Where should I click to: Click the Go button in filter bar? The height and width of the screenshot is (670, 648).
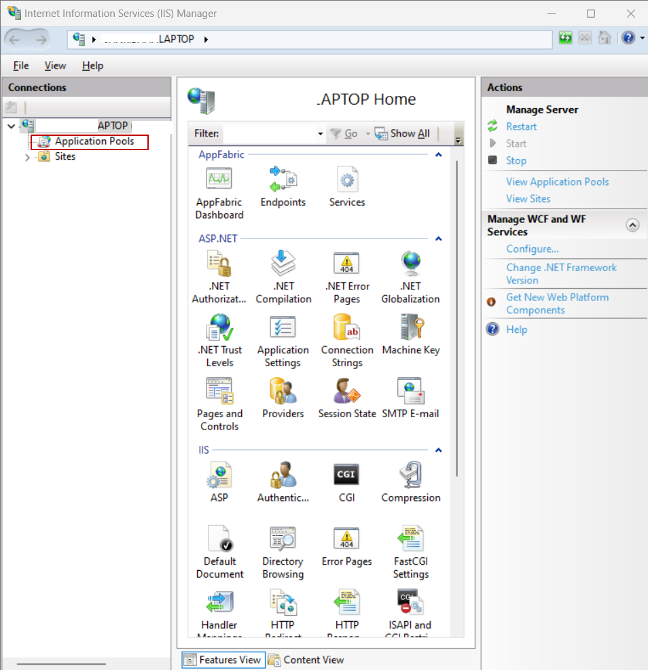pyautogui.click(x=344, y=134)
